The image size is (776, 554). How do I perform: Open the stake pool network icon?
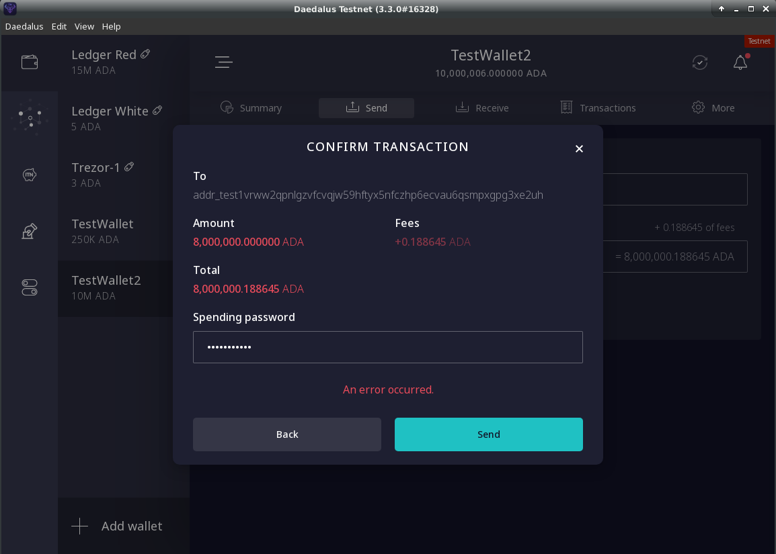point(30,118)
